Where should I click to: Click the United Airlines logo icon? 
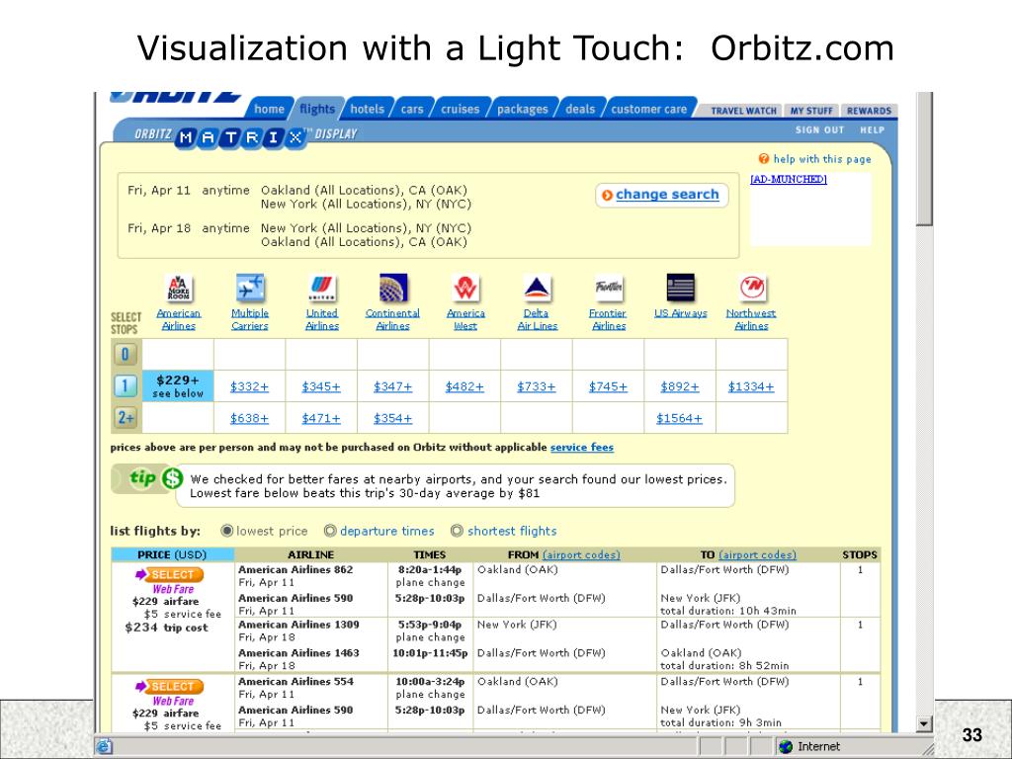322,288
